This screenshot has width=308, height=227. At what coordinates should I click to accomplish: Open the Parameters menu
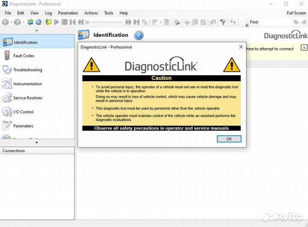pyautogui.click(x=68, y=13)
